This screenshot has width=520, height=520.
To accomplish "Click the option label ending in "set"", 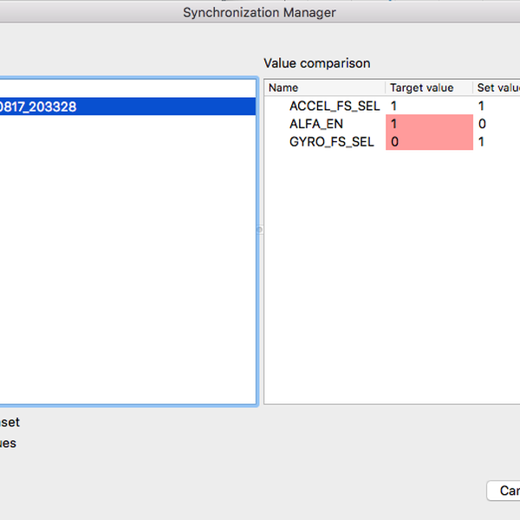I will tap(10, 422).
